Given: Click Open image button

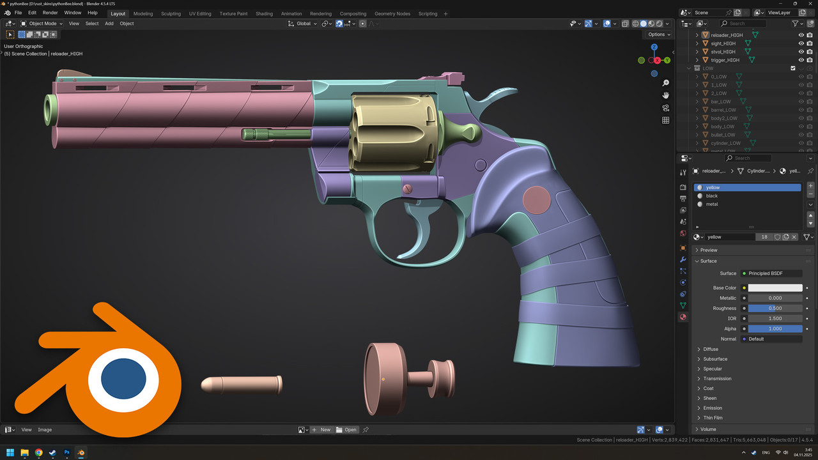Looking at the screenshot, I should [x=346, y=429].
